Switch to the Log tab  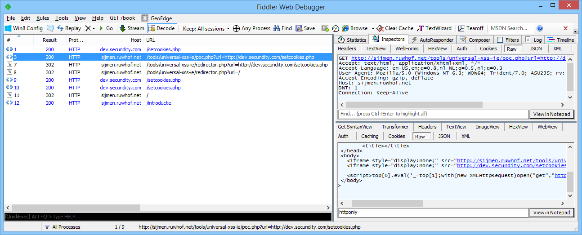[533, 40]
